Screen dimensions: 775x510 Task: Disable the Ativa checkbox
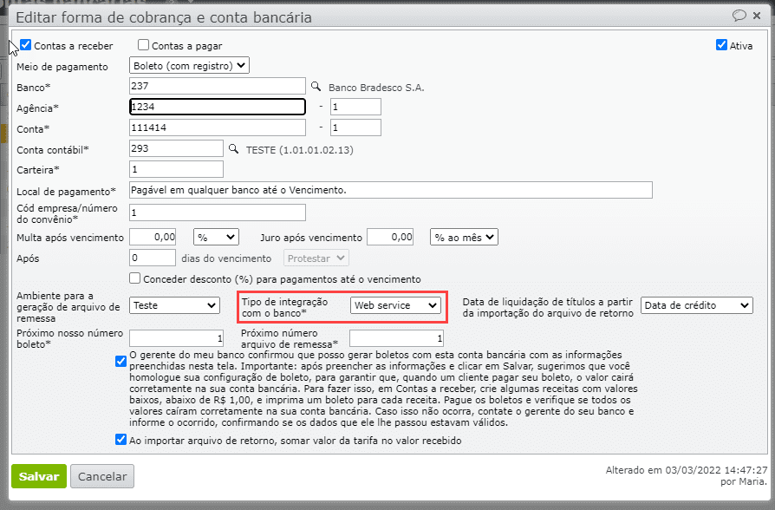coord(720,45)
